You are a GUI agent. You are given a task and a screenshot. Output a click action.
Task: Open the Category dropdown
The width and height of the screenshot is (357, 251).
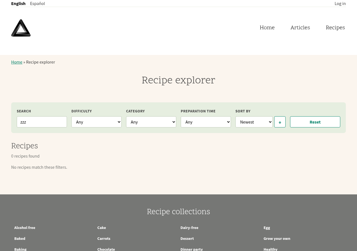point(151,122)
